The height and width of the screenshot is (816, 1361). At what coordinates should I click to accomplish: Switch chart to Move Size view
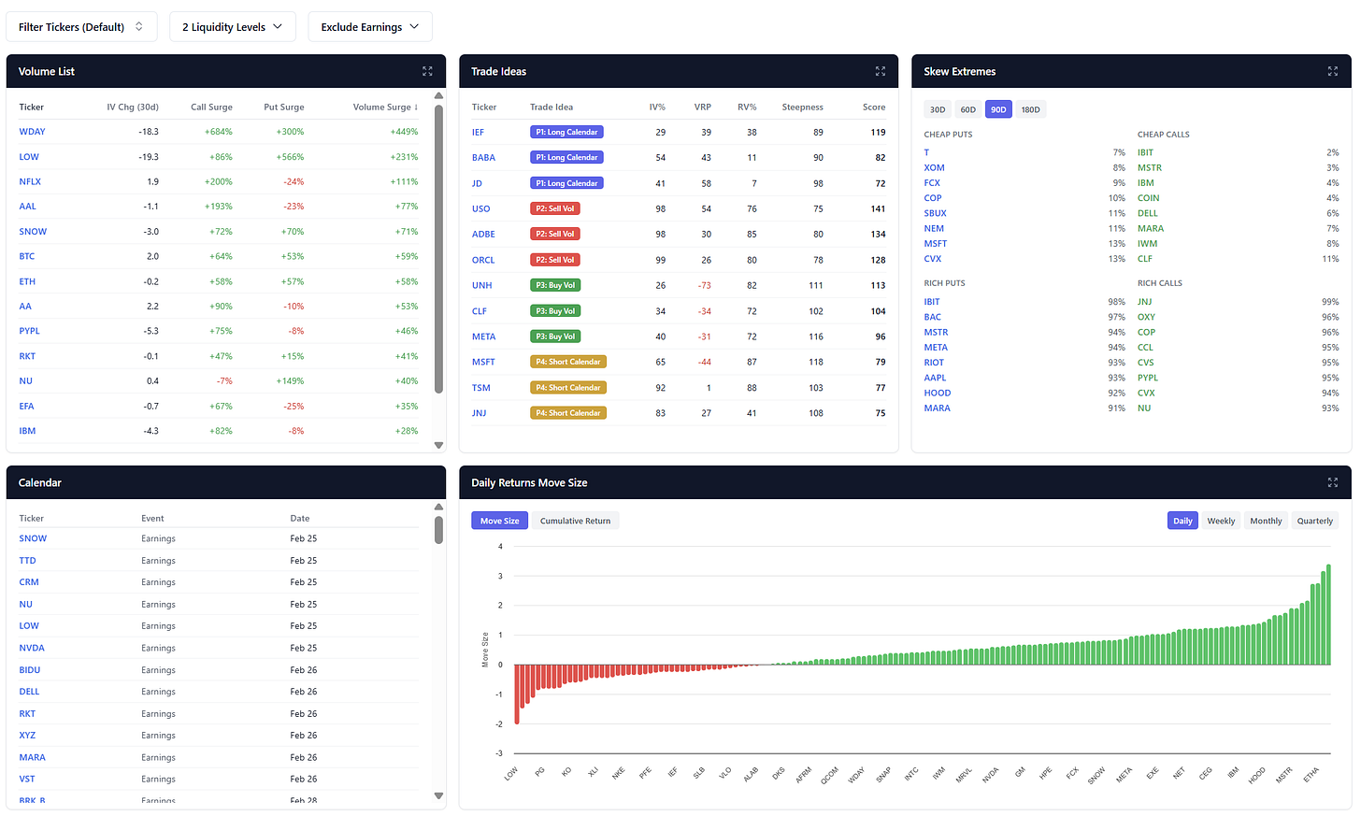(x=500, y=521)
